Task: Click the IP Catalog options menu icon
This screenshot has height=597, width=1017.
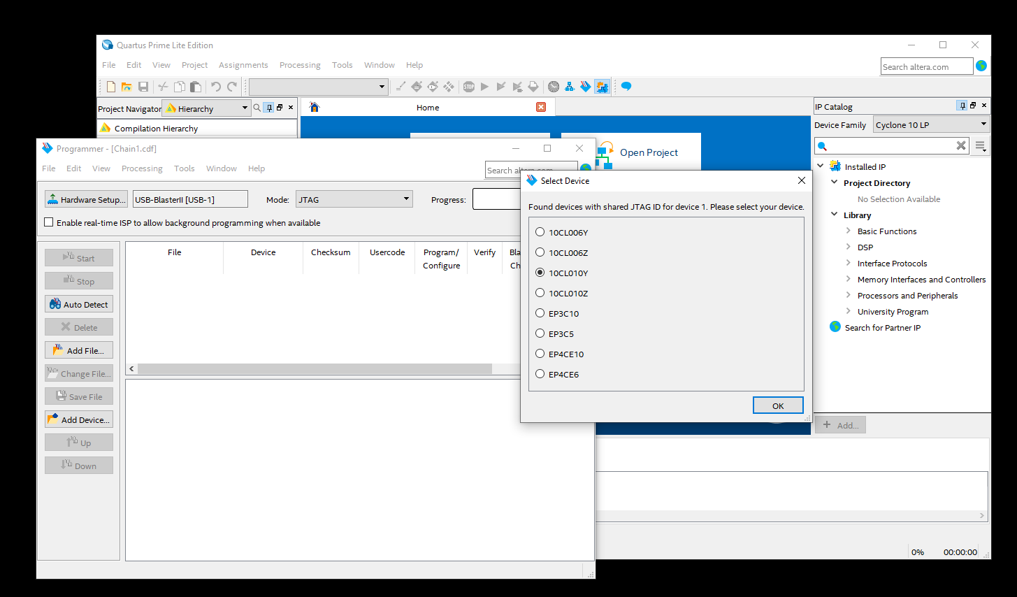Action: [x=981, y=146]
